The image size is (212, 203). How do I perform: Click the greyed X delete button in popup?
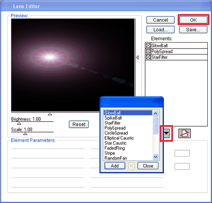pyautogui.click(x=131, y=166)
